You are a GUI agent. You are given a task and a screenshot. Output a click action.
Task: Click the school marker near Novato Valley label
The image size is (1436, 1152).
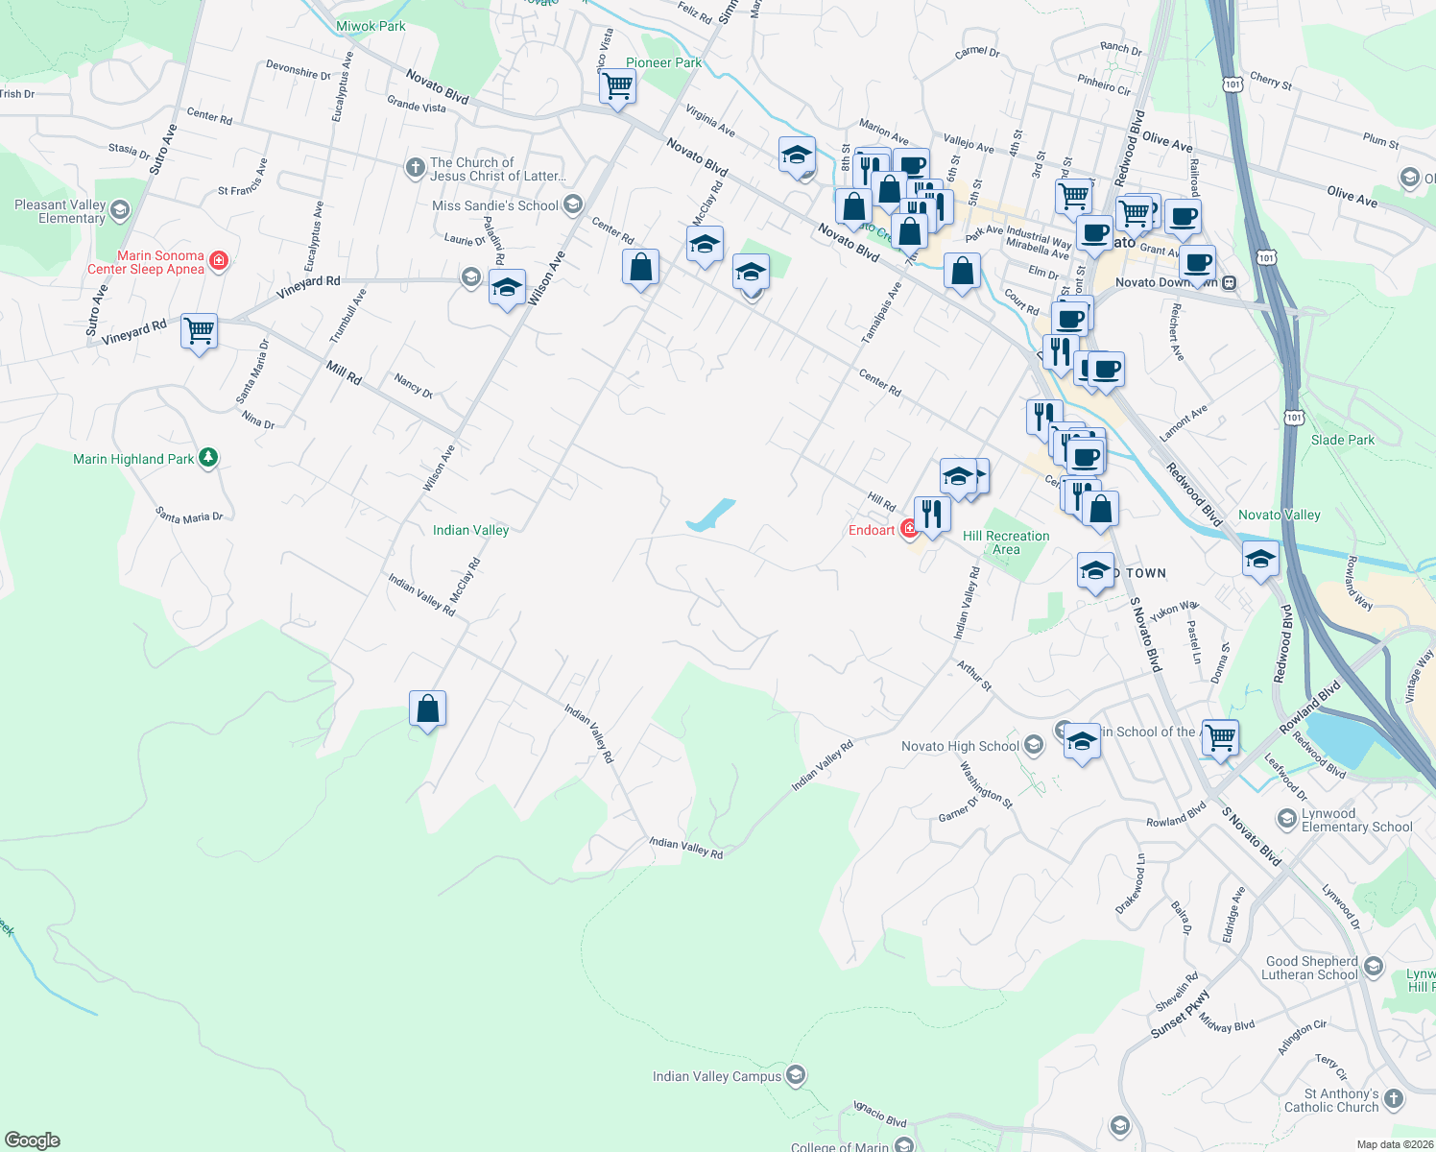[1260, 557]
